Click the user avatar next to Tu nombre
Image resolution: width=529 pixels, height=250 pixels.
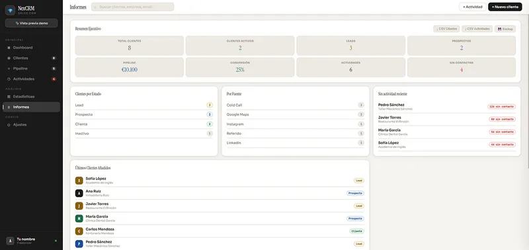10,241
